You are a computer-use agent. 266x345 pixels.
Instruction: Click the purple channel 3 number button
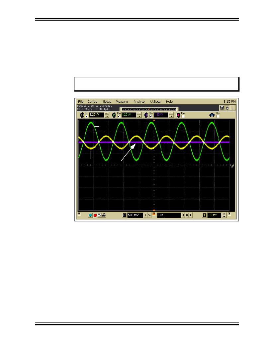click(x=146, y=115)
